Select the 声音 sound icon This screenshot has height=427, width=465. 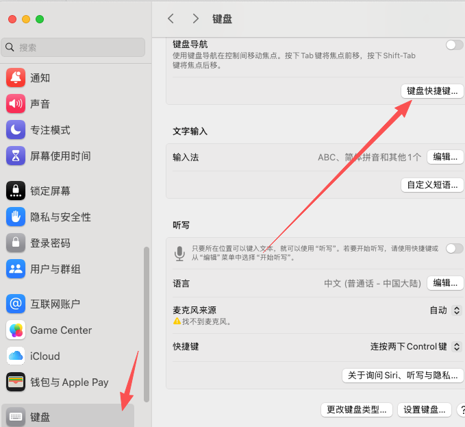(16, 104)
